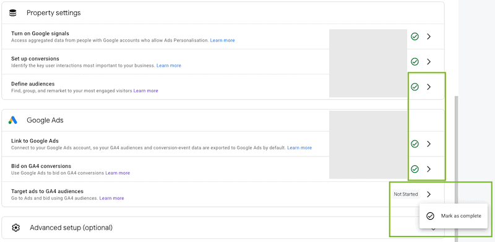Click green checkmark for Link to Google Ads
This screenshot has height=242, width=495.
[415, 144]
